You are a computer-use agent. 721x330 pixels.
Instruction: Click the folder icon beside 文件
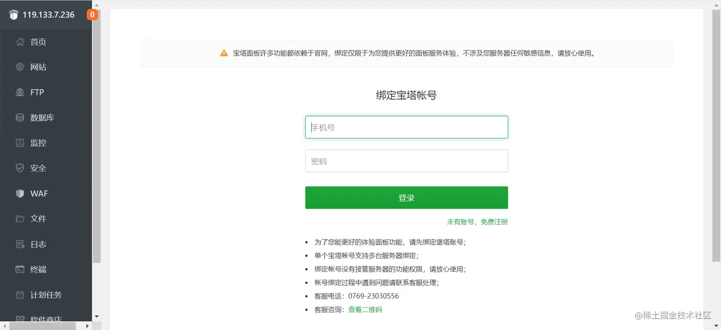[x=20, y=219]
